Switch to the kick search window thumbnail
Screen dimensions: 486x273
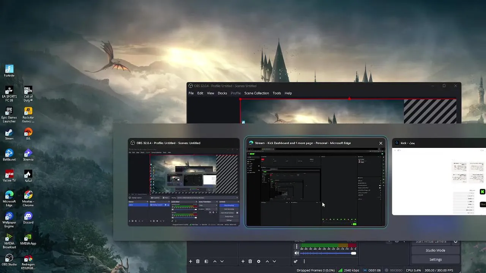coord(439,177)
